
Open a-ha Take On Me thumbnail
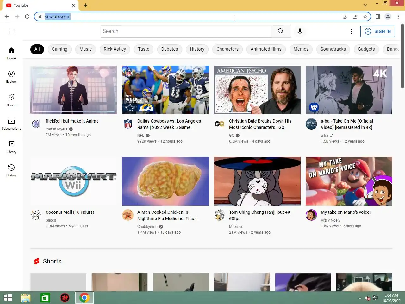click(349, 90)
